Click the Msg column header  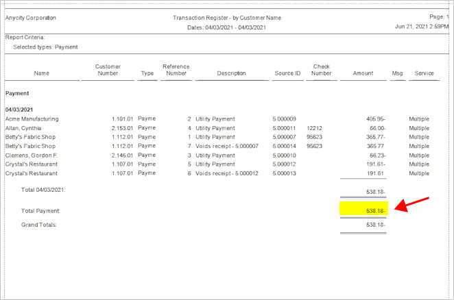397,73
